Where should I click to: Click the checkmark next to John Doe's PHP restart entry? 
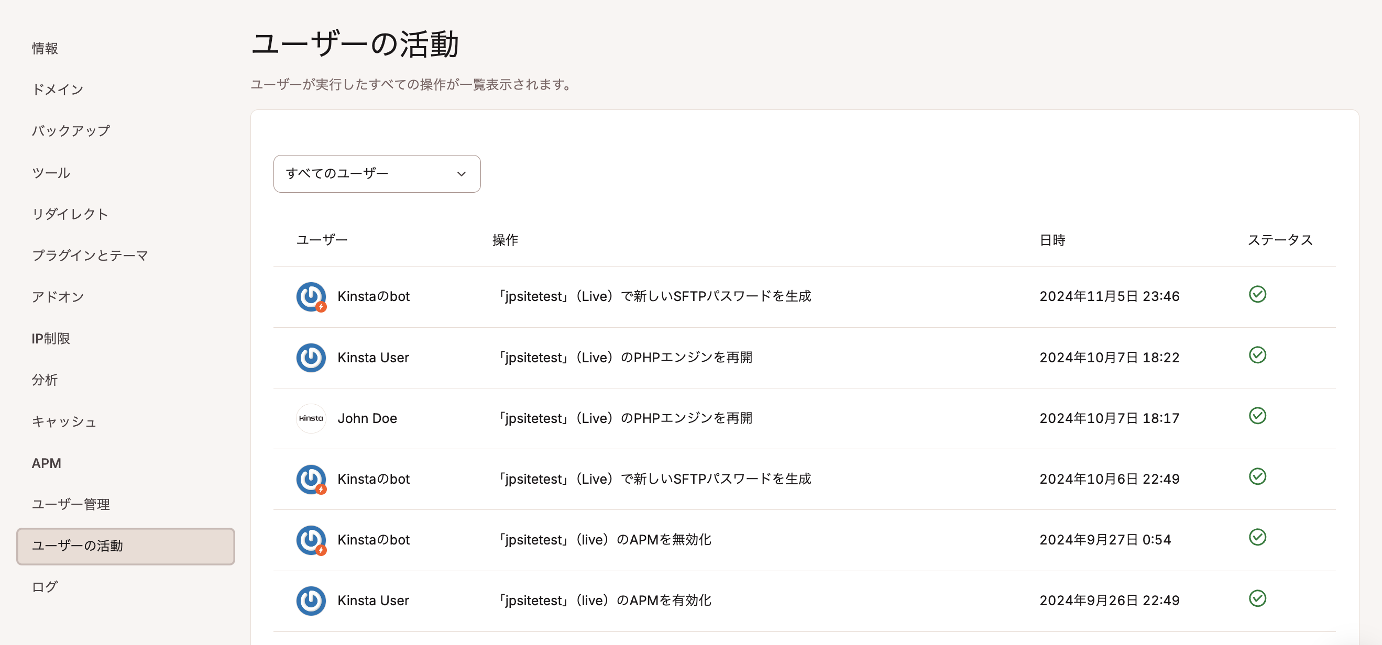(x=1257, y=416)
